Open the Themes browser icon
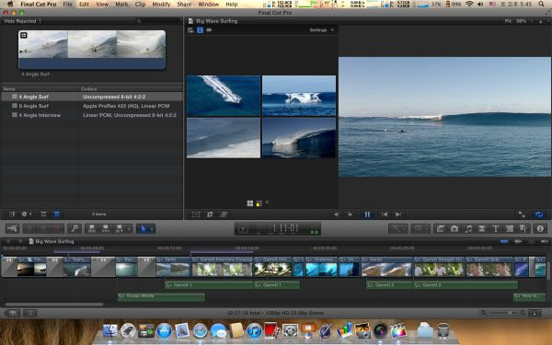 (x=523, y=229)
